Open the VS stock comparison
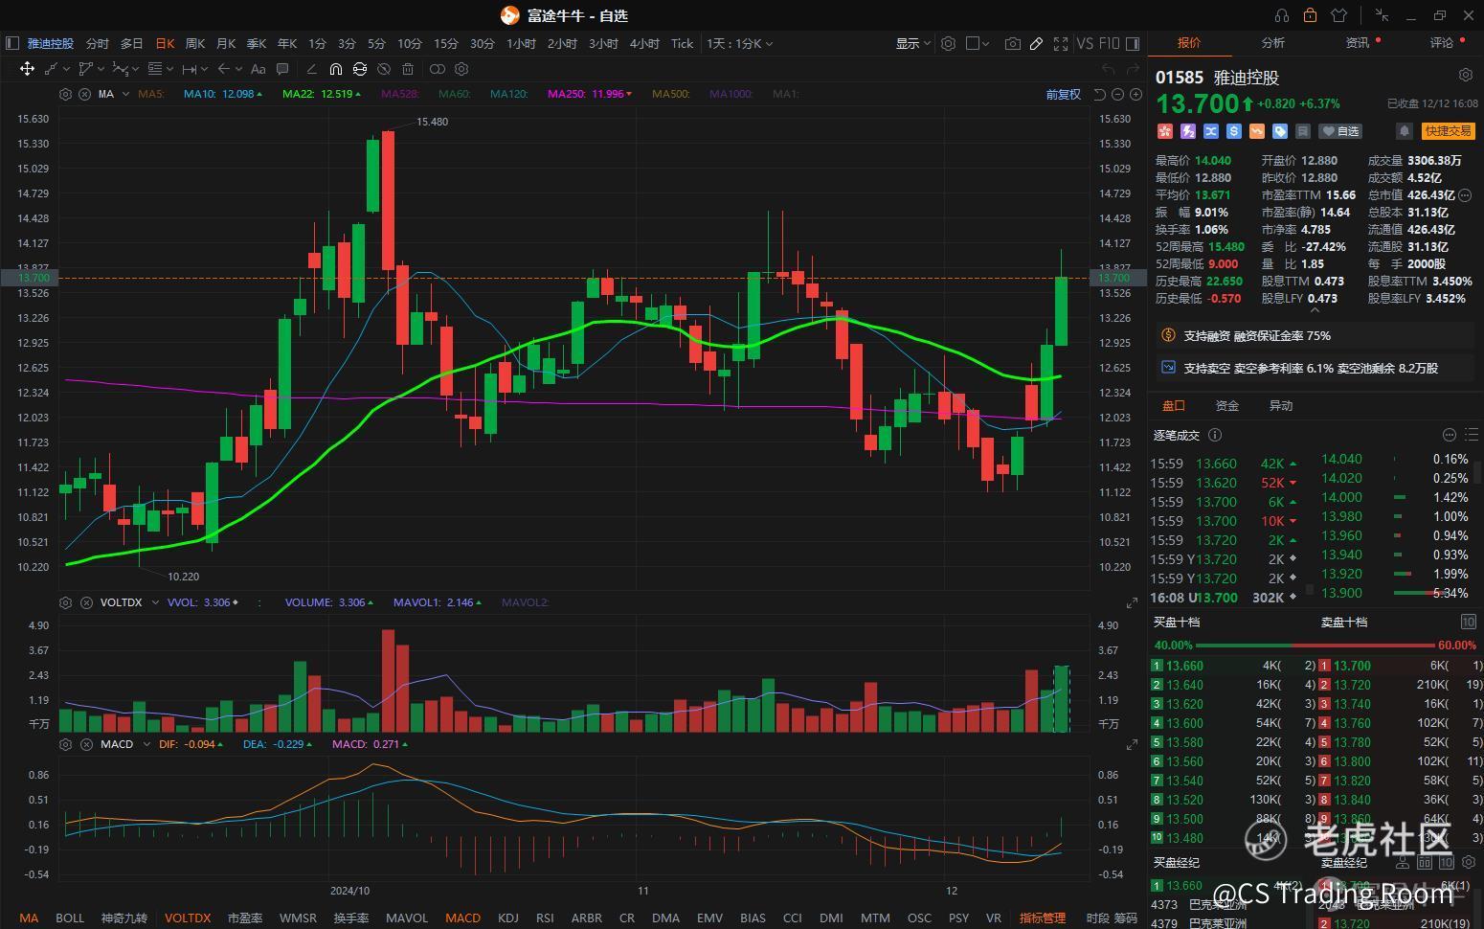 pyautogui.click(x=1085, y=43)
